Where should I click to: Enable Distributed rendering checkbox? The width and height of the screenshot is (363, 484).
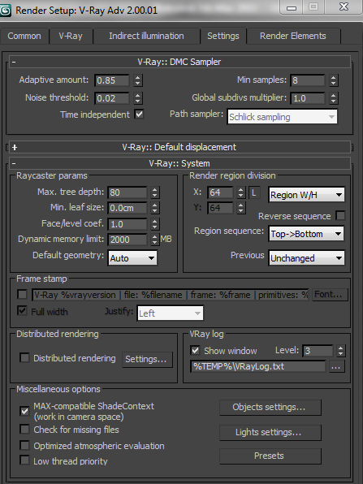24,358
